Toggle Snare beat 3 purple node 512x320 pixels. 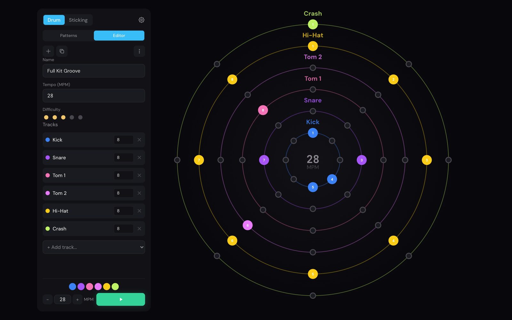[x=362, y=160]
